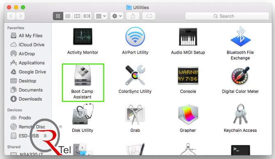Click the Search field

(x=227, y=16)
